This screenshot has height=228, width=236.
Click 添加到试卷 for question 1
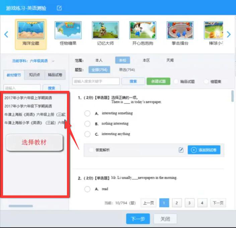coord(204,150)
